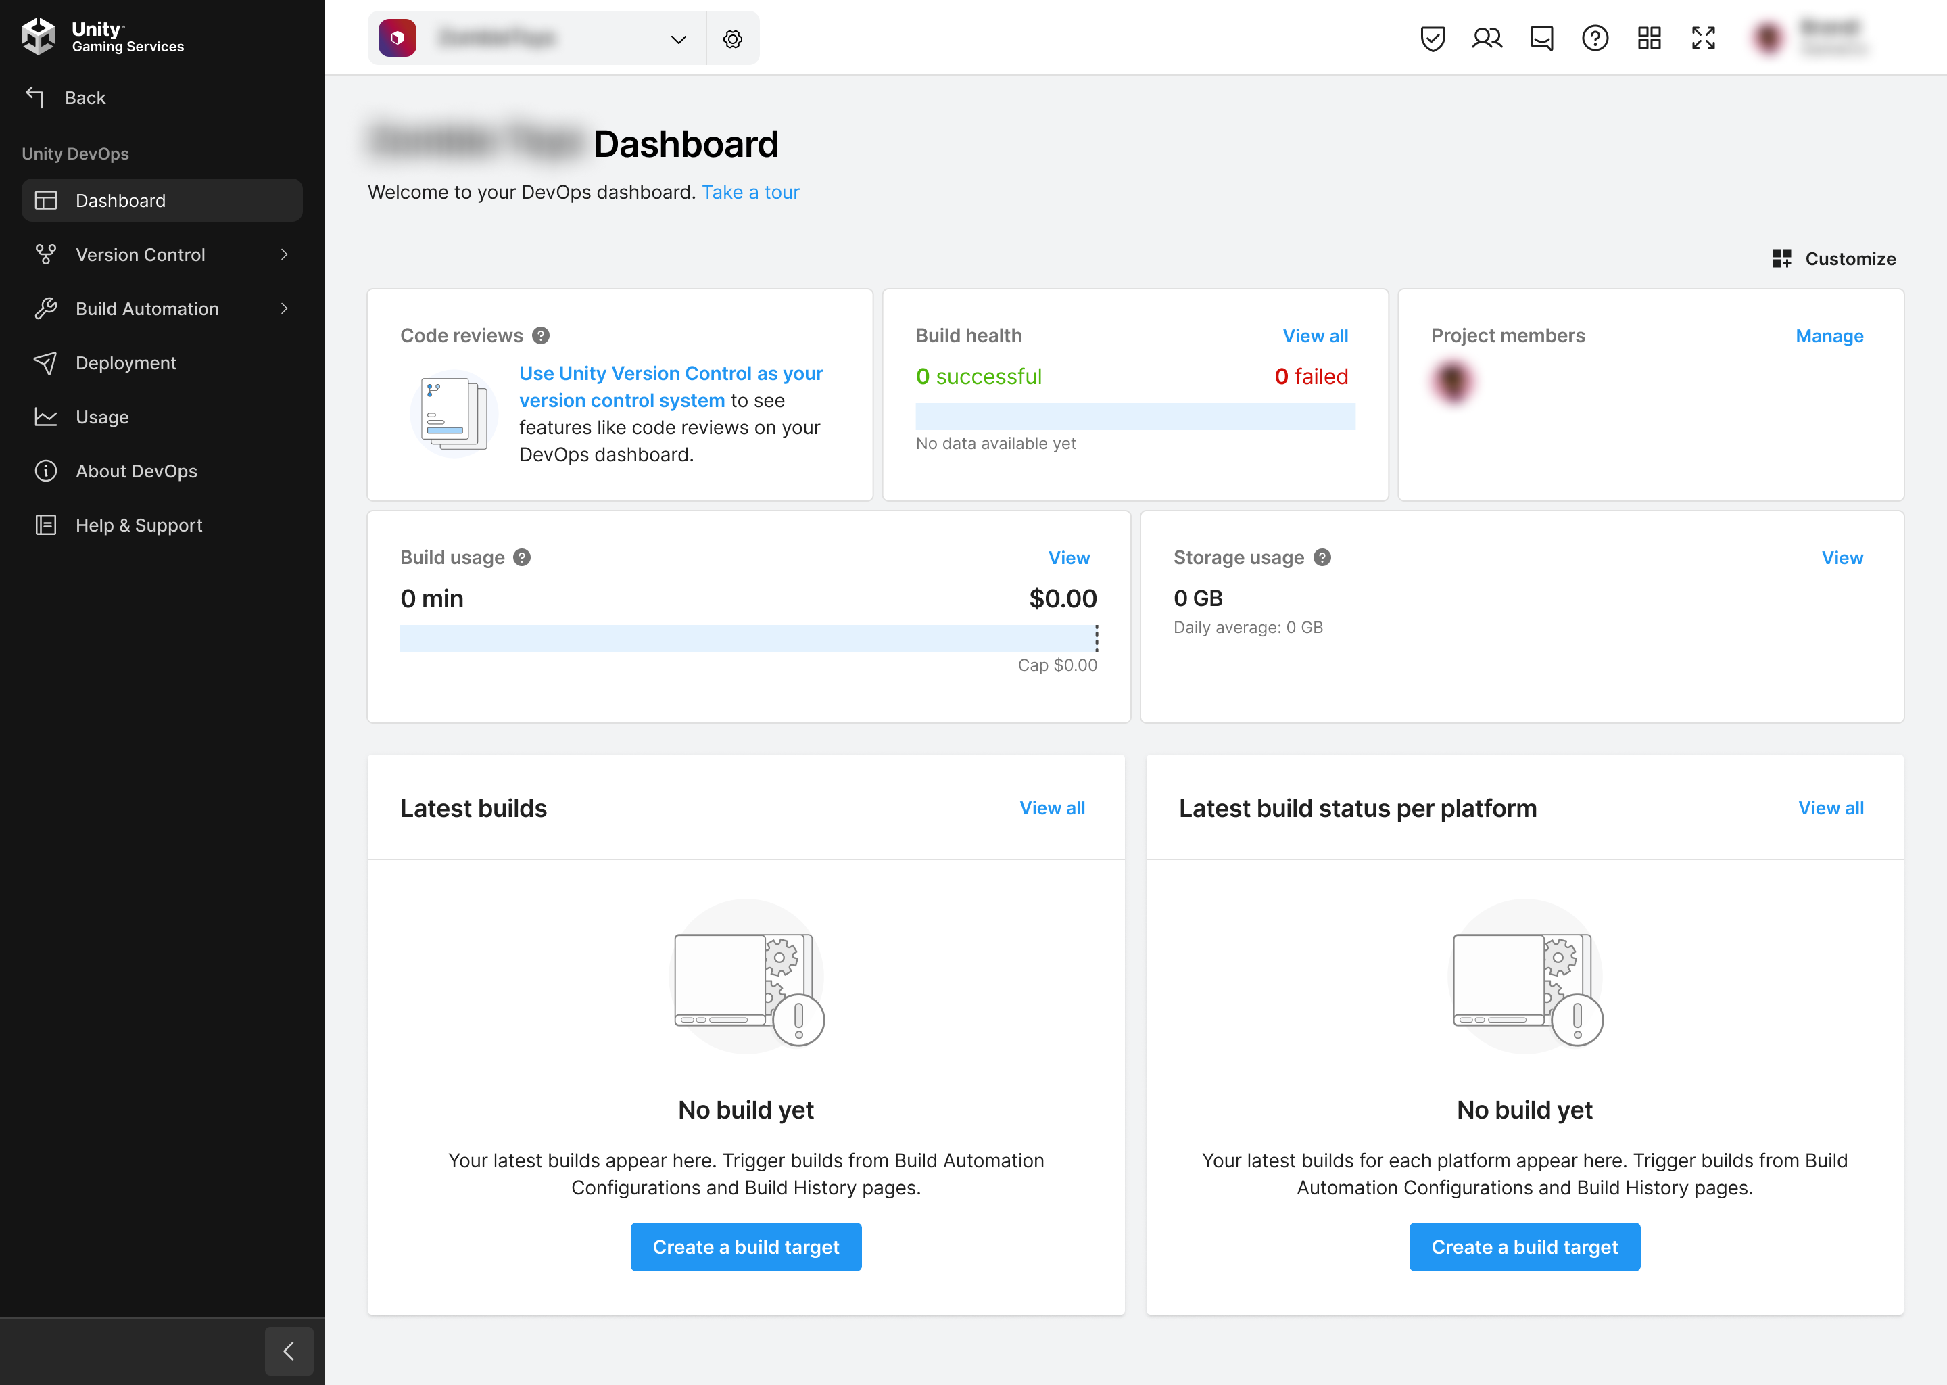Click the project settings gear icon
This screenshot has height=1385, width=1947.
[732, 39]
